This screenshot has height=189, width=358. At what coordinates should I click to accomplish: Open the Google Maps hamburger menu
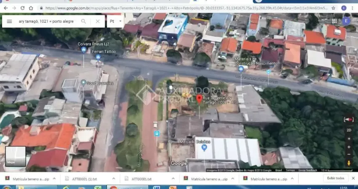[9, 21]
